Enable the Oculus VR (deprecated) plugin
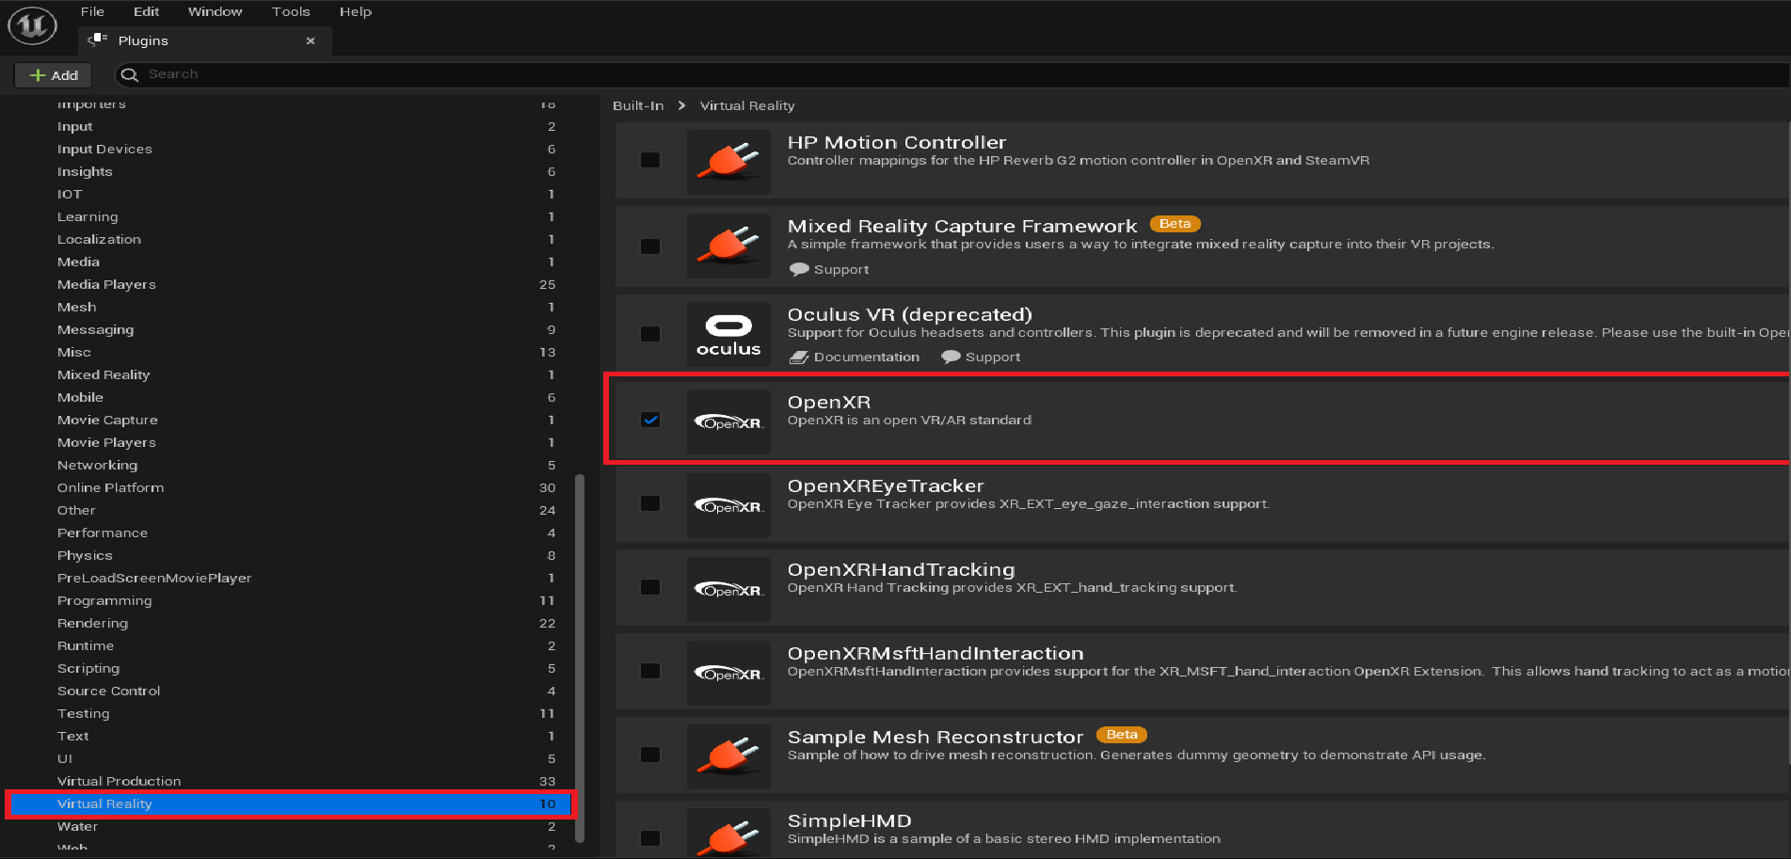The height and width of the screenshot is (859, 1791). click(x=650, y=334)
